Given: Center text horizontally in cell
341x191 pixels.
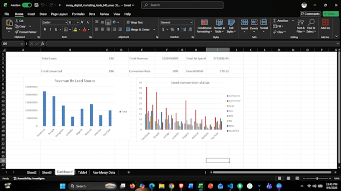Looking at the screenshot, I should point(102,29).
